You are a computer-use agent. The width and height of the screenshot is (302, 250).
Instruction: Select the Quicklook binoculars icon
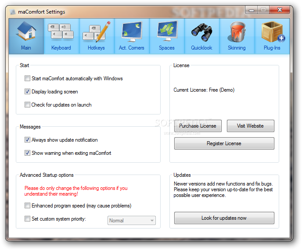202,32
